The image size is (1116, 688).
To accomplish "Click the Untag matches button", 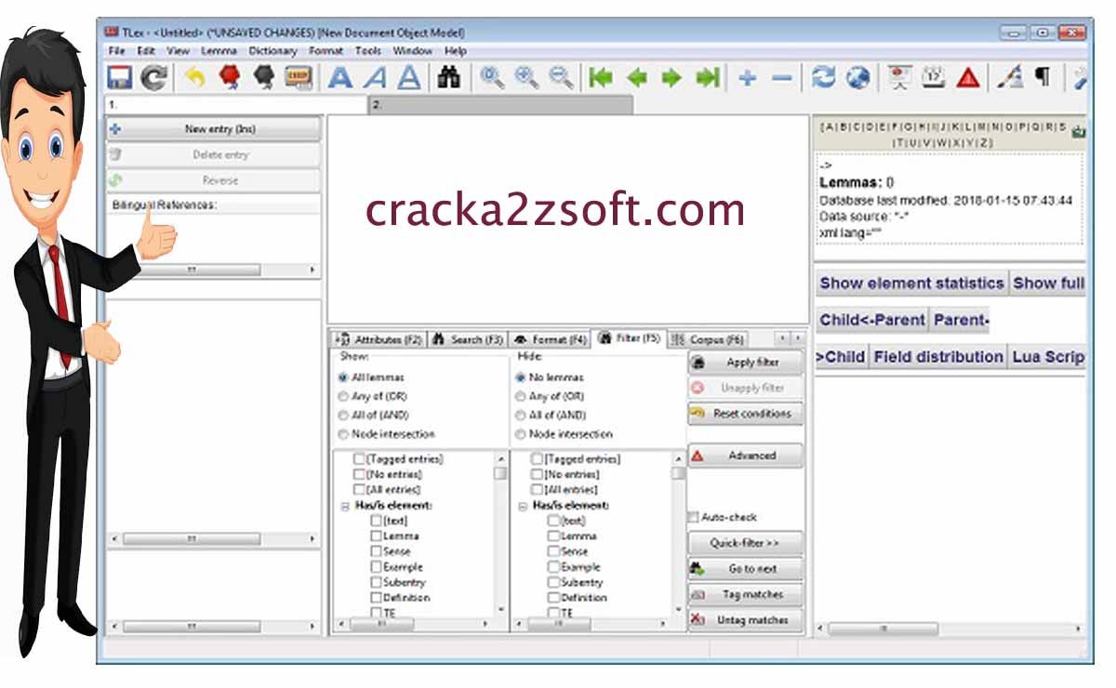I will click(x=745, y=620).
